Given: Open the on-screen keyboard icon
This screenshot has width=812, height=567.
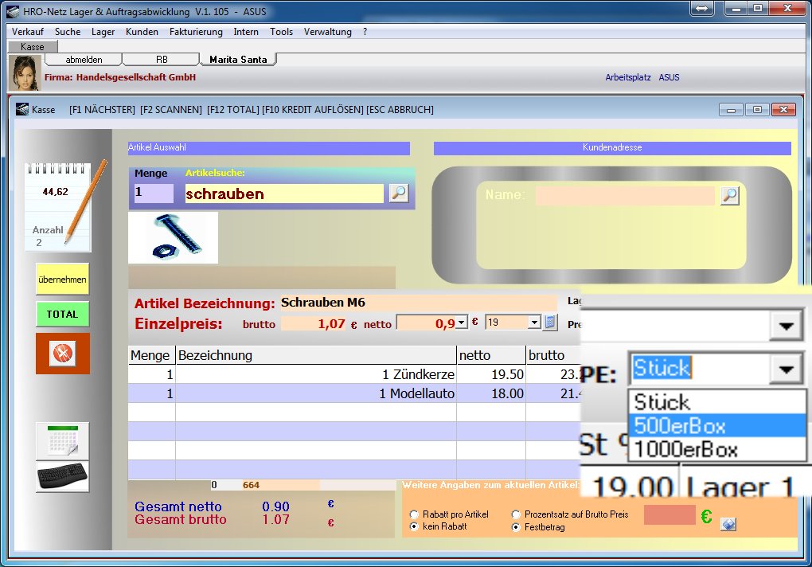Looking at the screenshot, I should [x=62, y=476].
